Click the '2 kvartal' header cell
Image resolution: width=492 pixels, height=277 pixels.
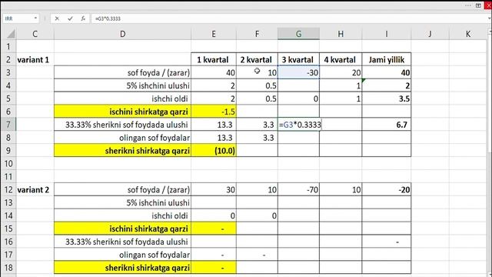[x=257, y=60]
